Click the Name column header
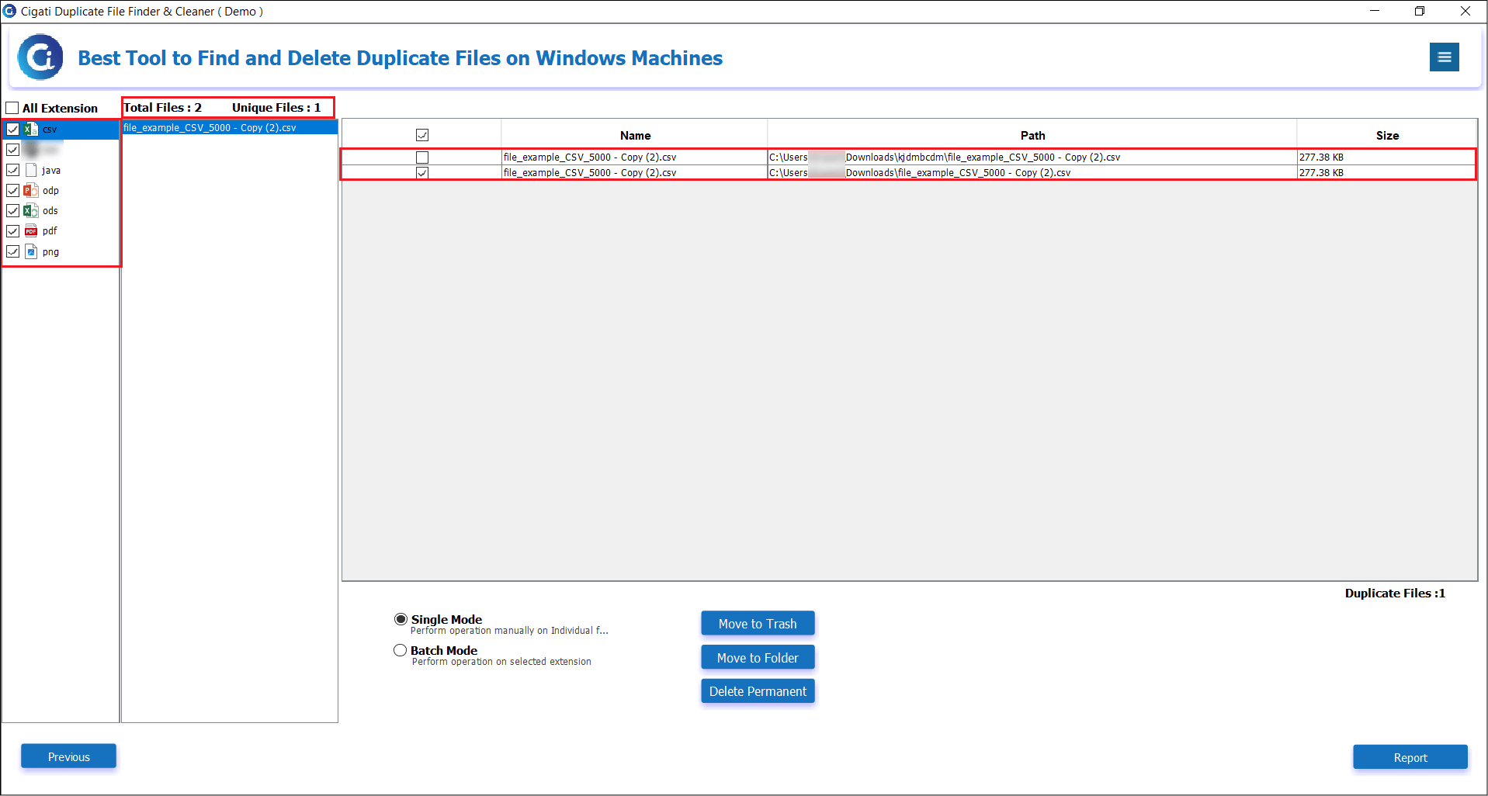Screen dimensions: 1488x796 [635, 135]
